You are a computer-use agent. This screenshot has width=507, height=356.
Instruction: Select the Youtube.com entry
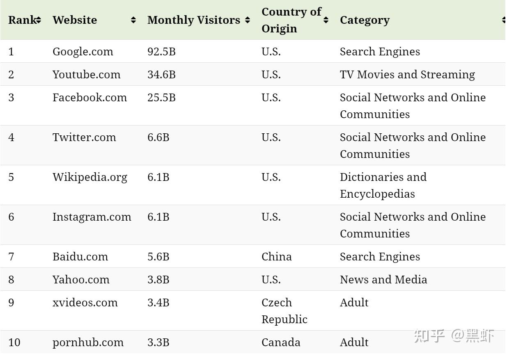(86, 75)
